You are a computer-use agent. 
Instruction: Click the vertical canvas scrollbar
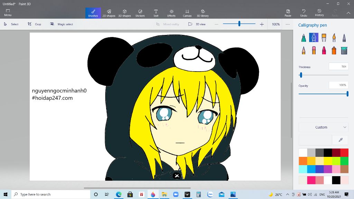pyautogui.click(x=291, y=110)
